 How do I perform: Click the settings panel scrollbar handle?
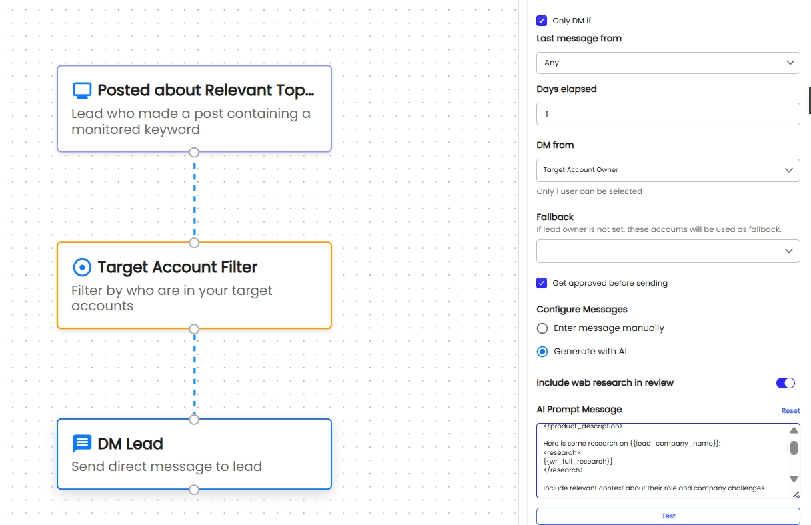[809, 100]
